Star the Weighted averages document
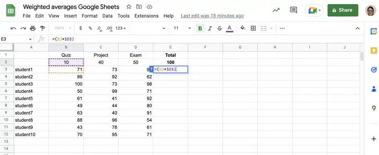Screen dimensions: 379x155 pyautogui.click(x=129, y=7)
